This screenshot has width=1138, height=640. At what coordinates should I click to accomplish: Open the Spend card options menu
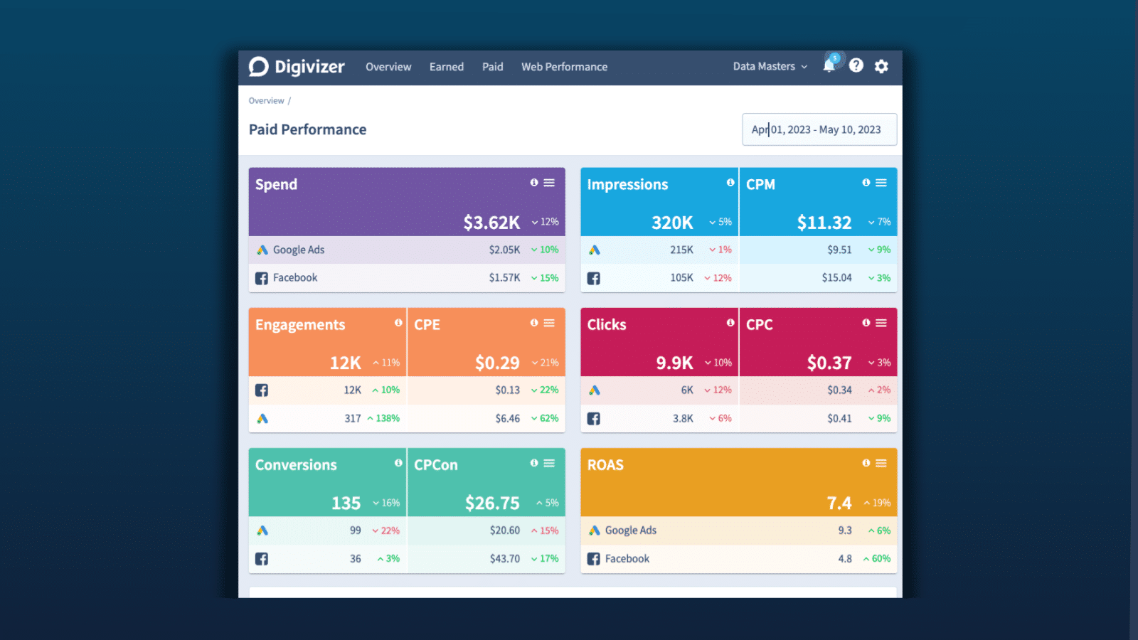pyautogui.click(x=548, y=183)
